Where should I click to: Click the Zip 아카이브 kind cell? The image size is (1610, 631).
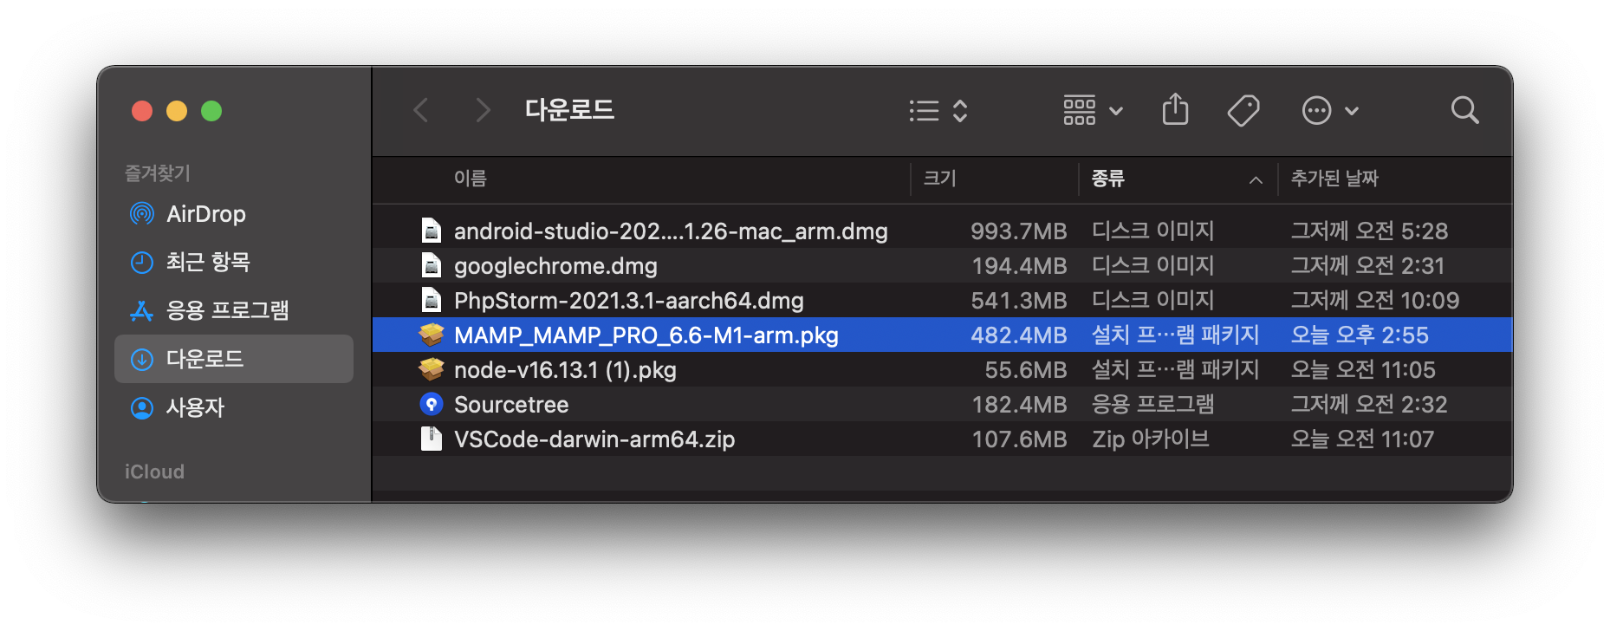1150,439
